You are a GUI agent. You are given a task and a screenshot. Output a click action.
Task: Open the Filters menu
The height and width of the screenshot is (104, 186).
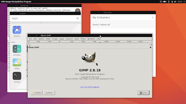pos(83,39)
